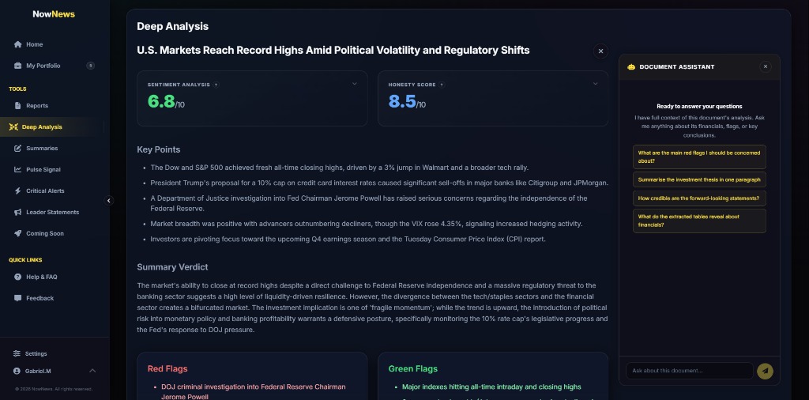Image resolution: width=809 pixels, height=400 pixels.
Task: Open the Home page in sidebar
Action: tap(34, 44)
